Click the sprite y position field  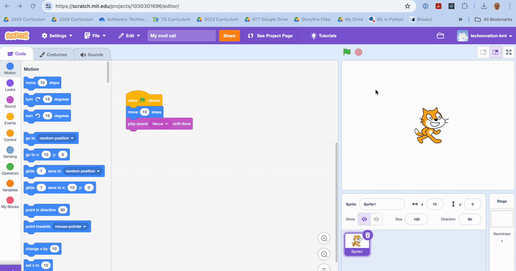(473, 204)
